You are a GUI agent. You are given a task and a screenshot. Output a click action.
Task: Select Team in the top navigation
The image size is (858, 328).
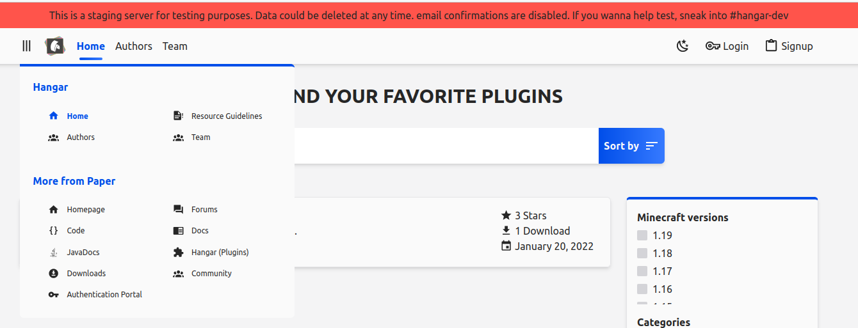[175, 46]
